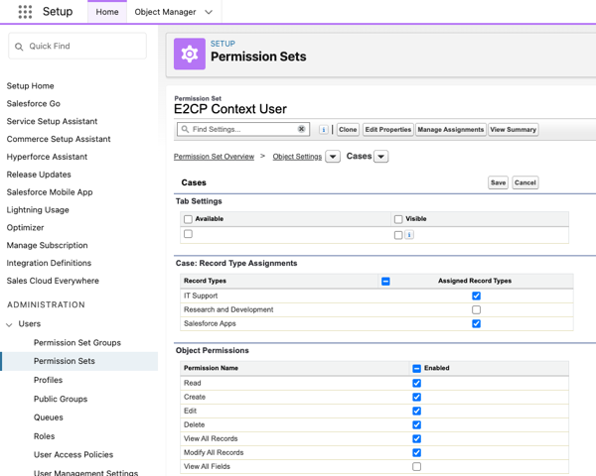The height and width of the screenshot is (476, 596).
Task: Uncheck the Read permission
Action: point(416,383)
